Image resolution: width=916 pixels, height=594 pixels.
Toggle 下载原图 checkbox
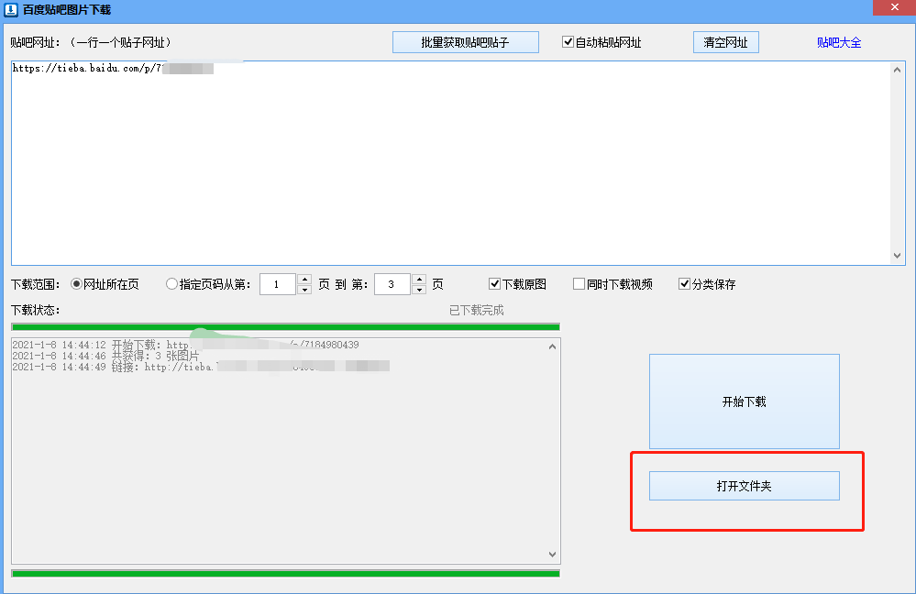click(x=495, y=284)
